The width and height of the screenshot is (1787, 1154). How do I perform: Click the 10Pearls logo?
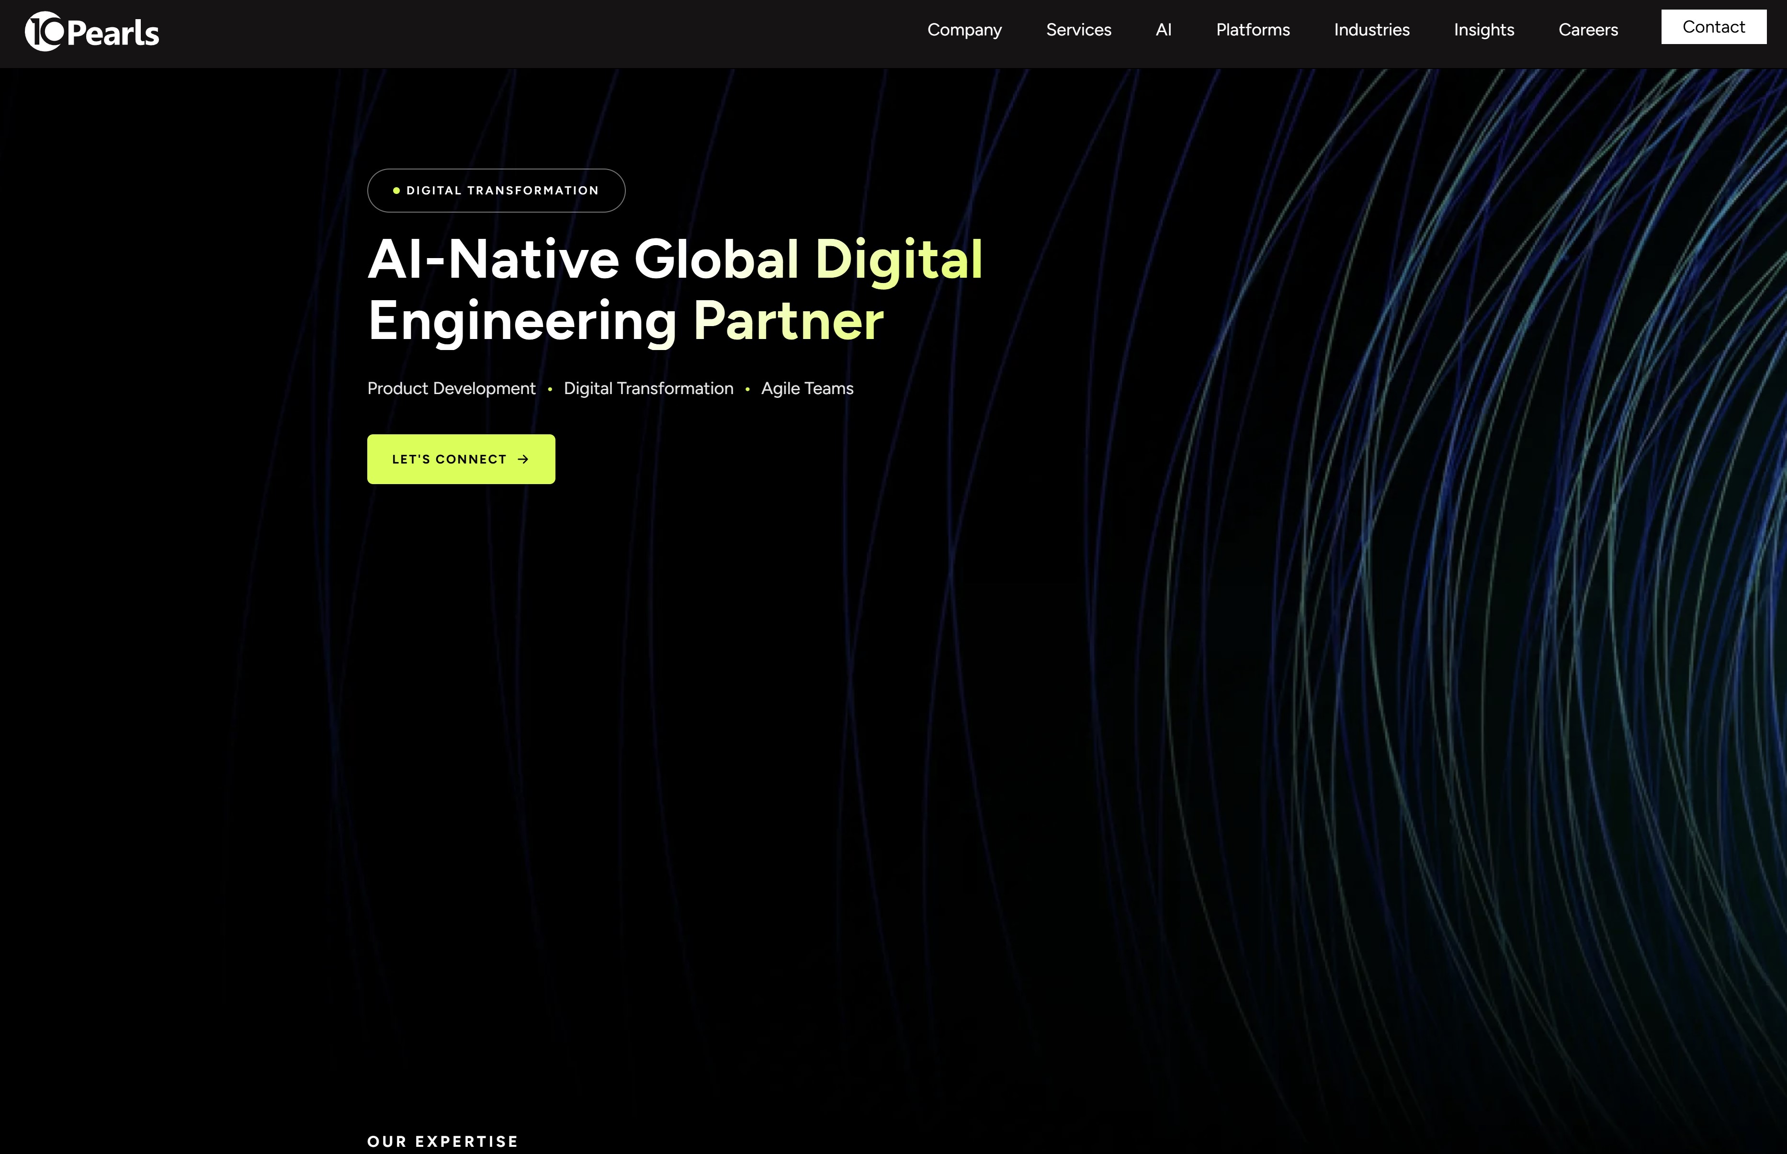91,32
